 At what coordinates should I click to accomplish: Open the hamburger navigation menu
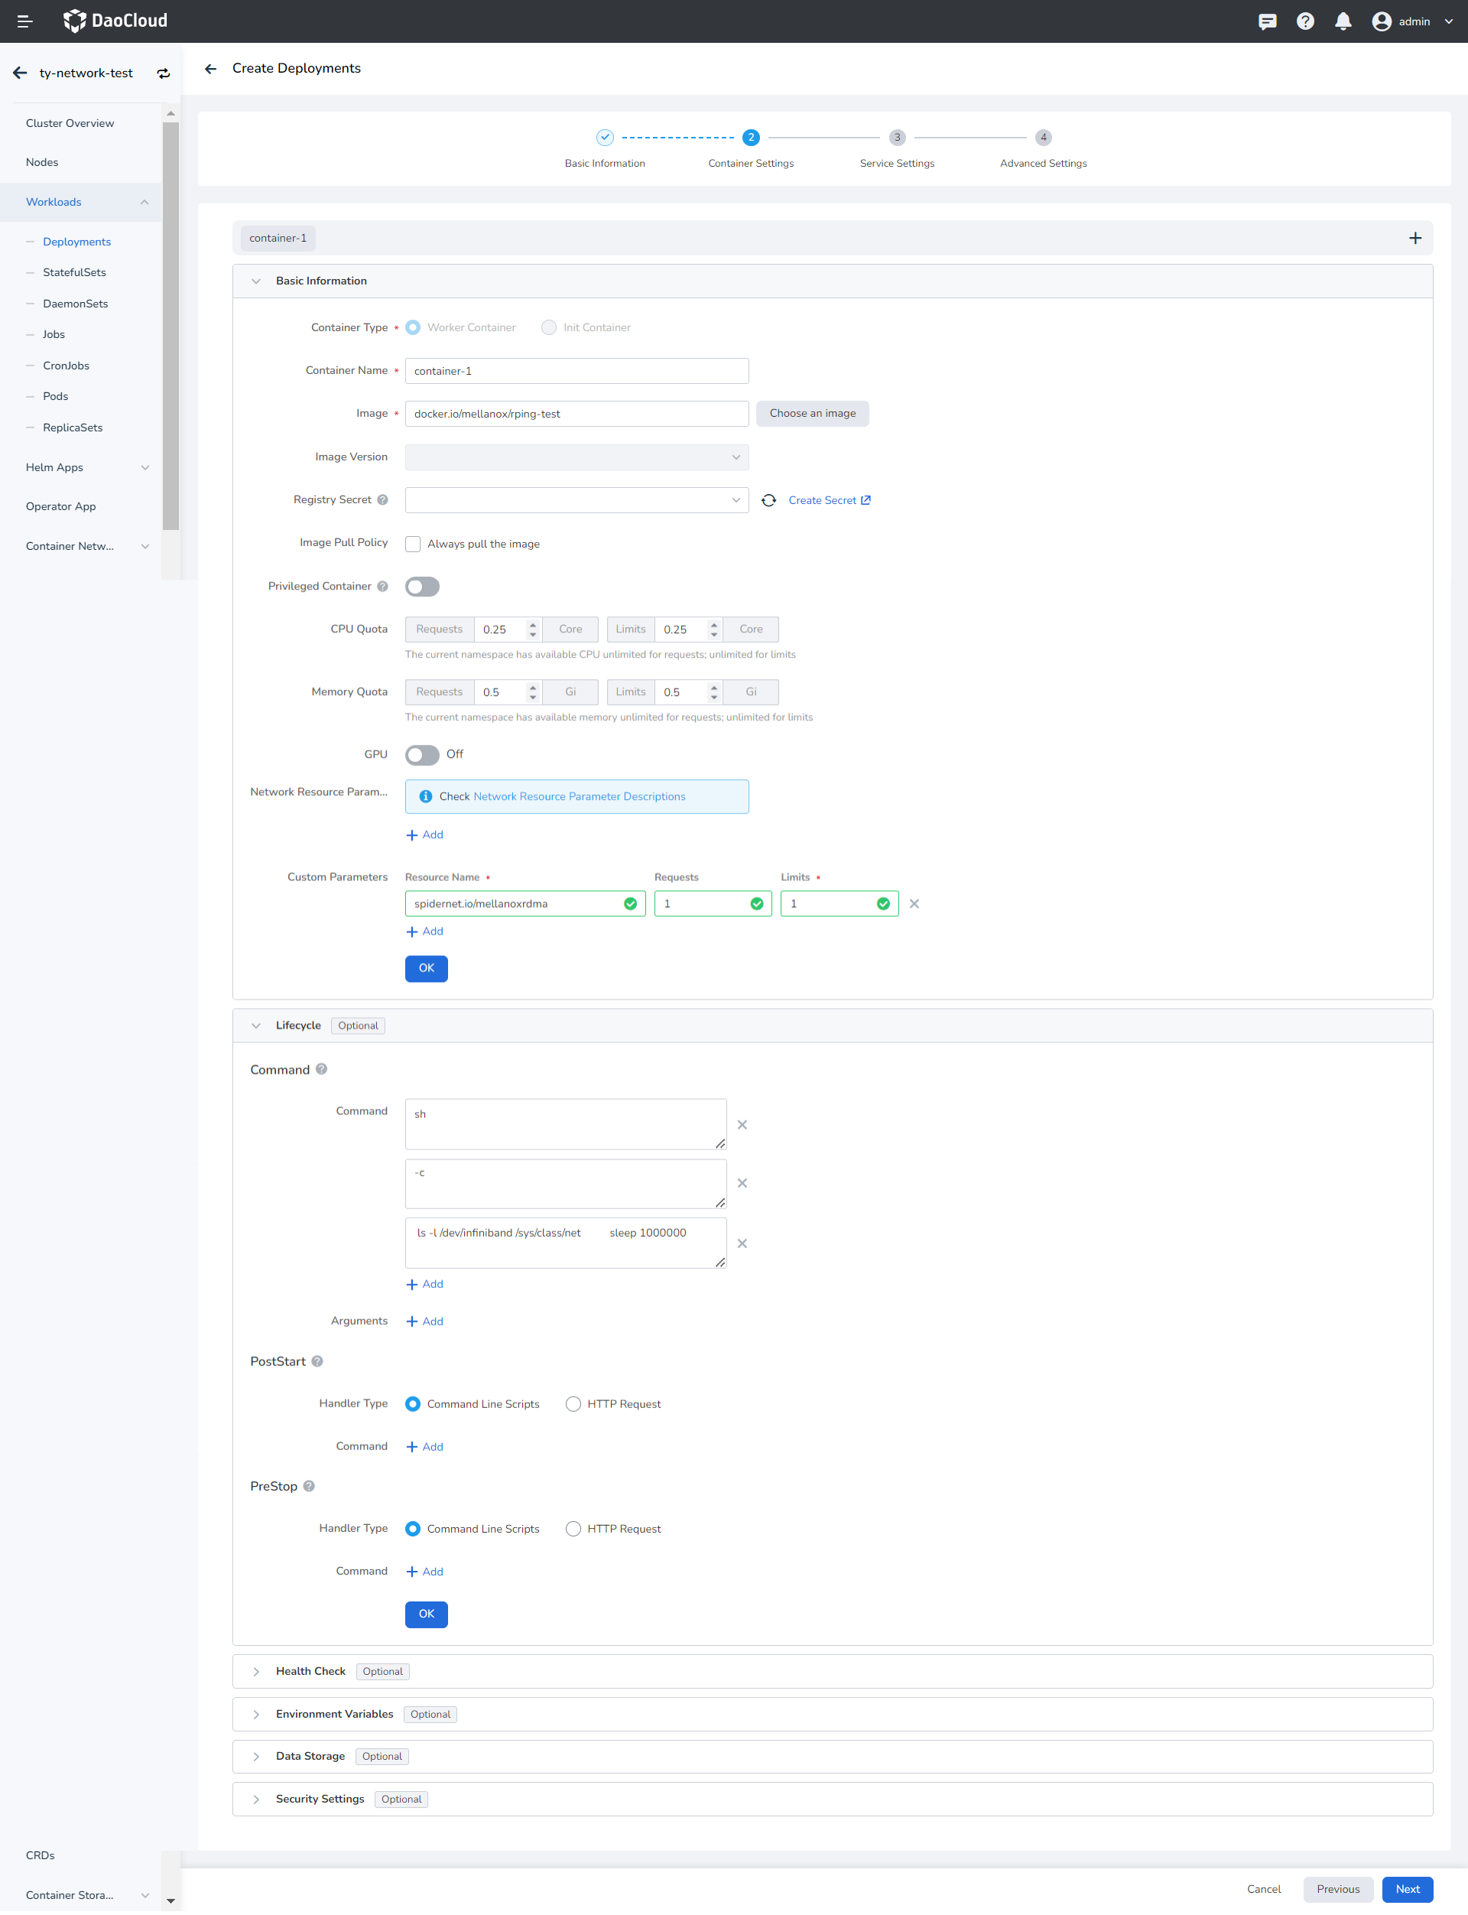pos(24,21)
